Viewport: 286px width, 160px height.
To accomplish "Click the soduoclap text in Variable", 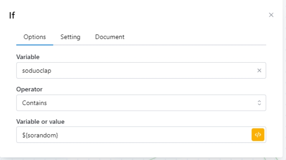I will (36, 71).
